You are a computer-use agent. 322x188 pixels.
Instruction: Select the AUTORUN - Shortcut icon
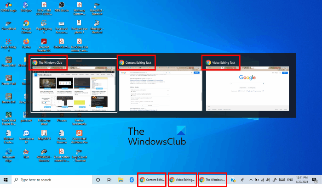[x=44, y=155]
